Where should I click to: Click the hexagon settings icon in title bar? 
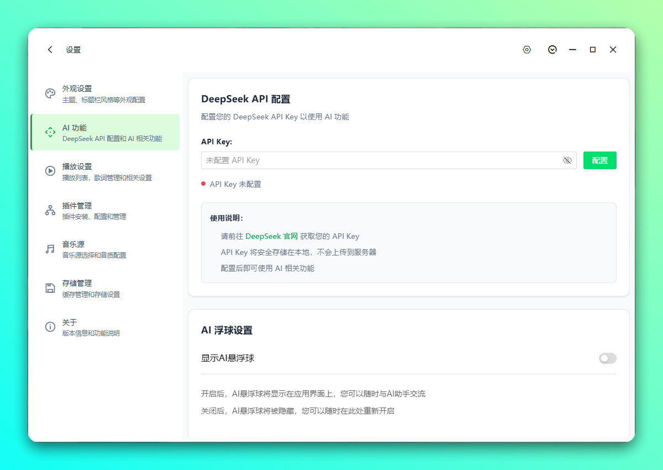(527, 50)
